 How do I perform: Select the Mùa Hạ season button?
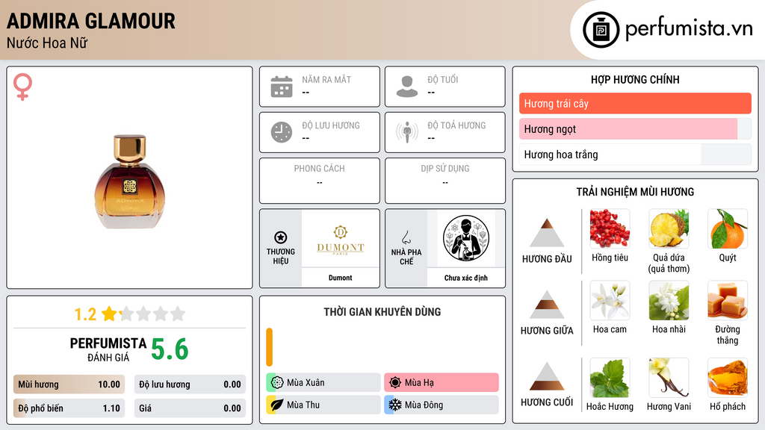coord(442,382)
